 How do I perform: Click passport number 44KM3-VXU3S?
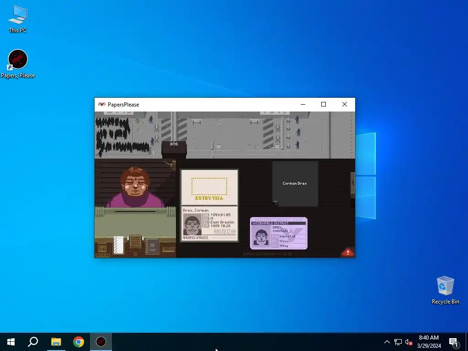(x=196, y=238)
